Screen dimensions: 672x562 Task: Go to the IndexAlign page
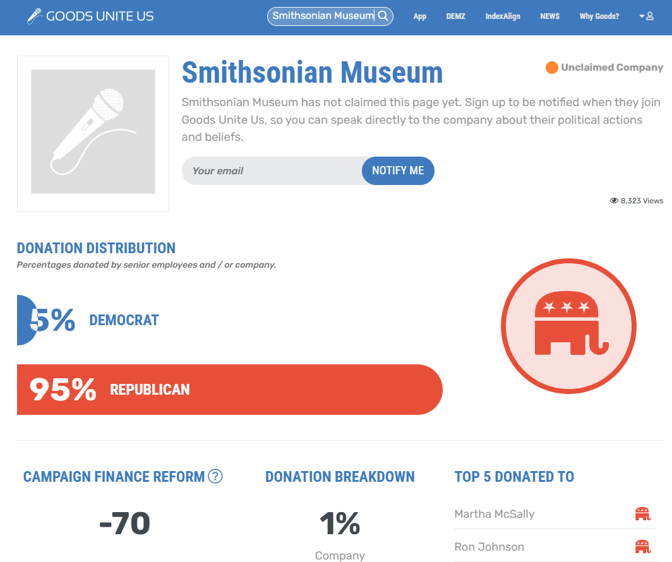pyautogui.click(x=503, y=16)
